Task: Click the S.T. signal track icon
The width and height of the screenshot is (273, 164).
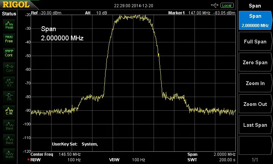Action: coord(9,82)
